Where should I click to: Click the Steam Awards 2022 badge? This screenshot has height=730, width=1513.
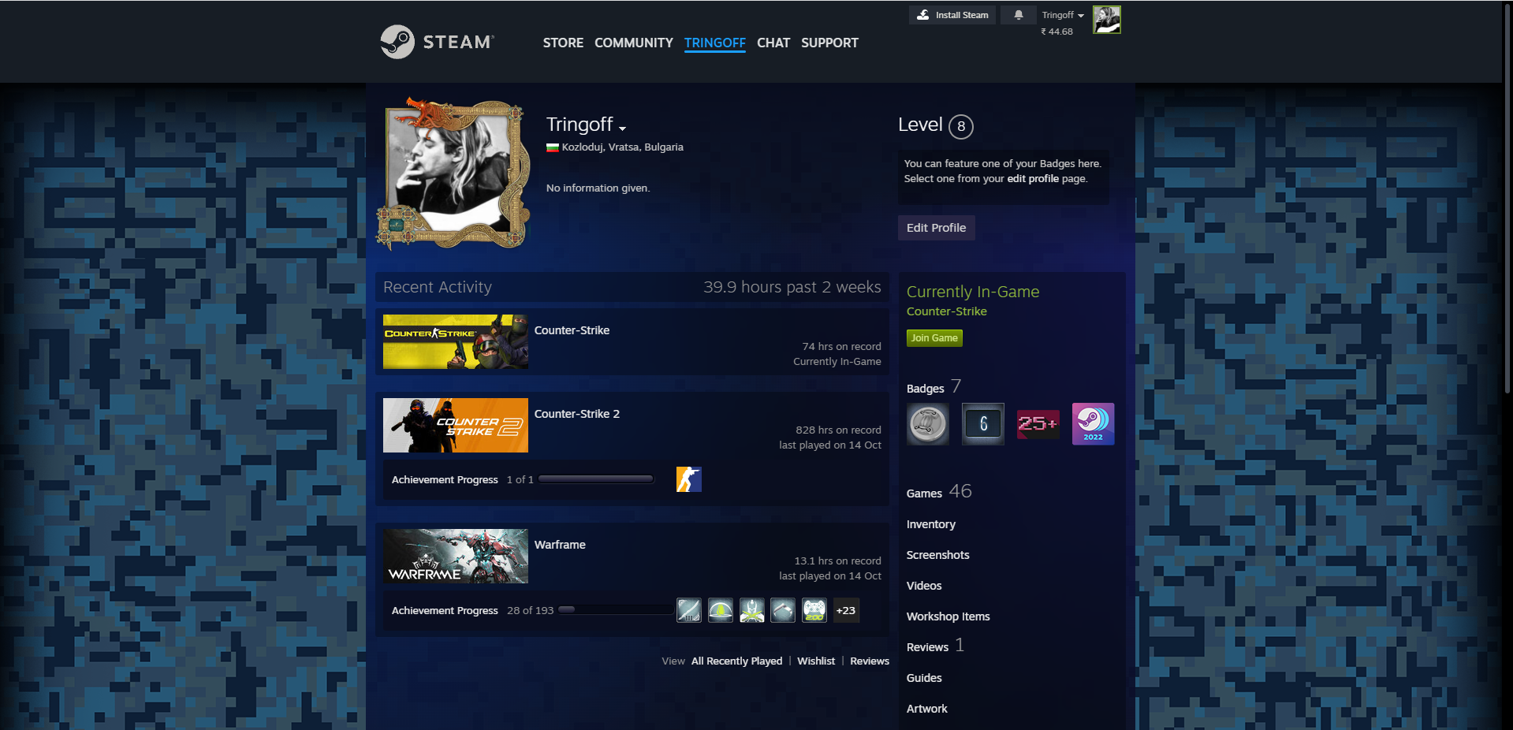pos(1093,424)
